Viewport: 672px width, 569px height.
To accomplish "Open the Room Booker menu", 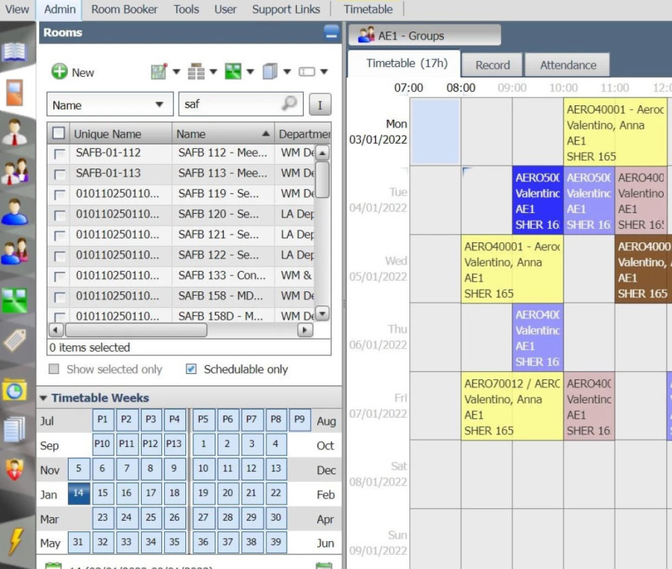I will click(124, 9).
